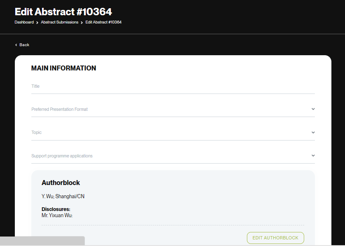Focus the Title input field
The image size is (345, 246).
pyautogui.click(x=173, y=87)
